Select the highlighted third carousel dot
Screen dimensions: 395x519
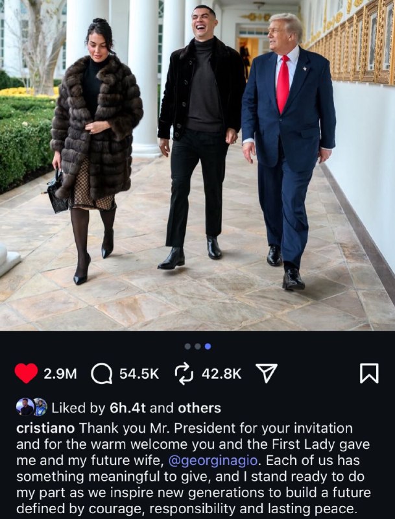[x=208, y=346]
